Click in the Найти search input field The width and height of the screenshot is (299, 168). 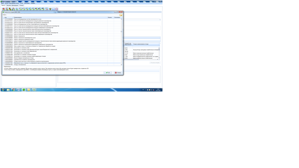point(62,15)
